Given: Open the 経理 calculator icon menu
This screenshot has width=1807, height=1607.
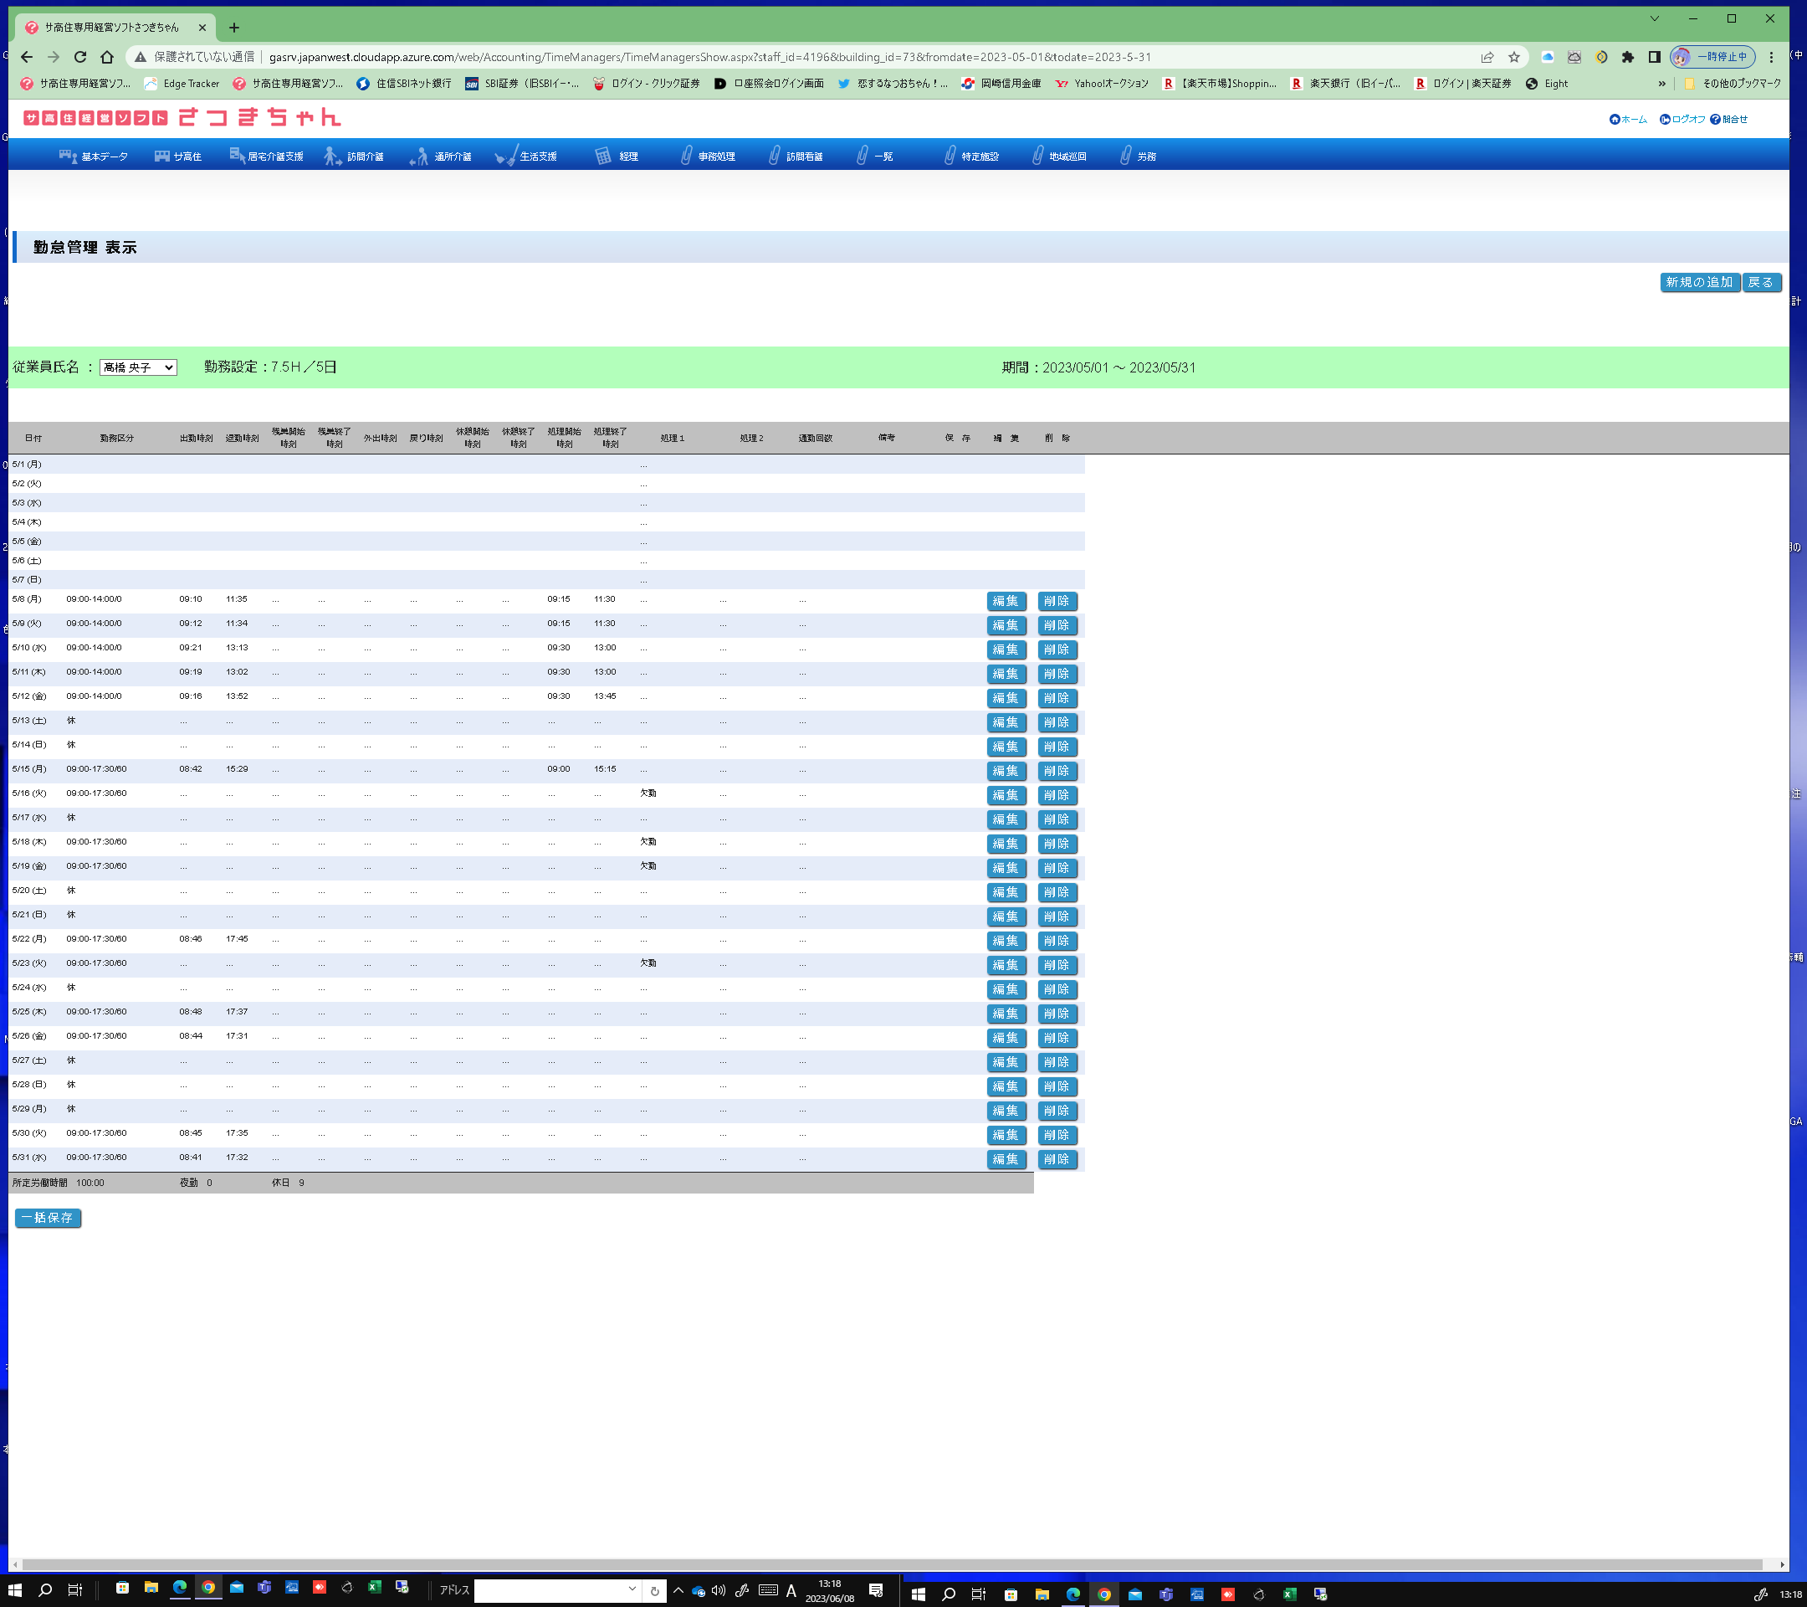Looking at the screenshot, I should [603, 157].
